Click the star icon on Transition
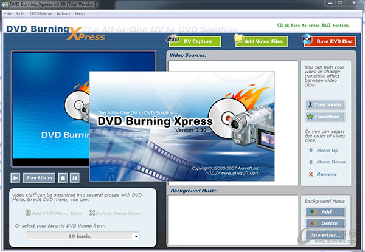Viewport: 365px width, 252px height. coord(310,117)
